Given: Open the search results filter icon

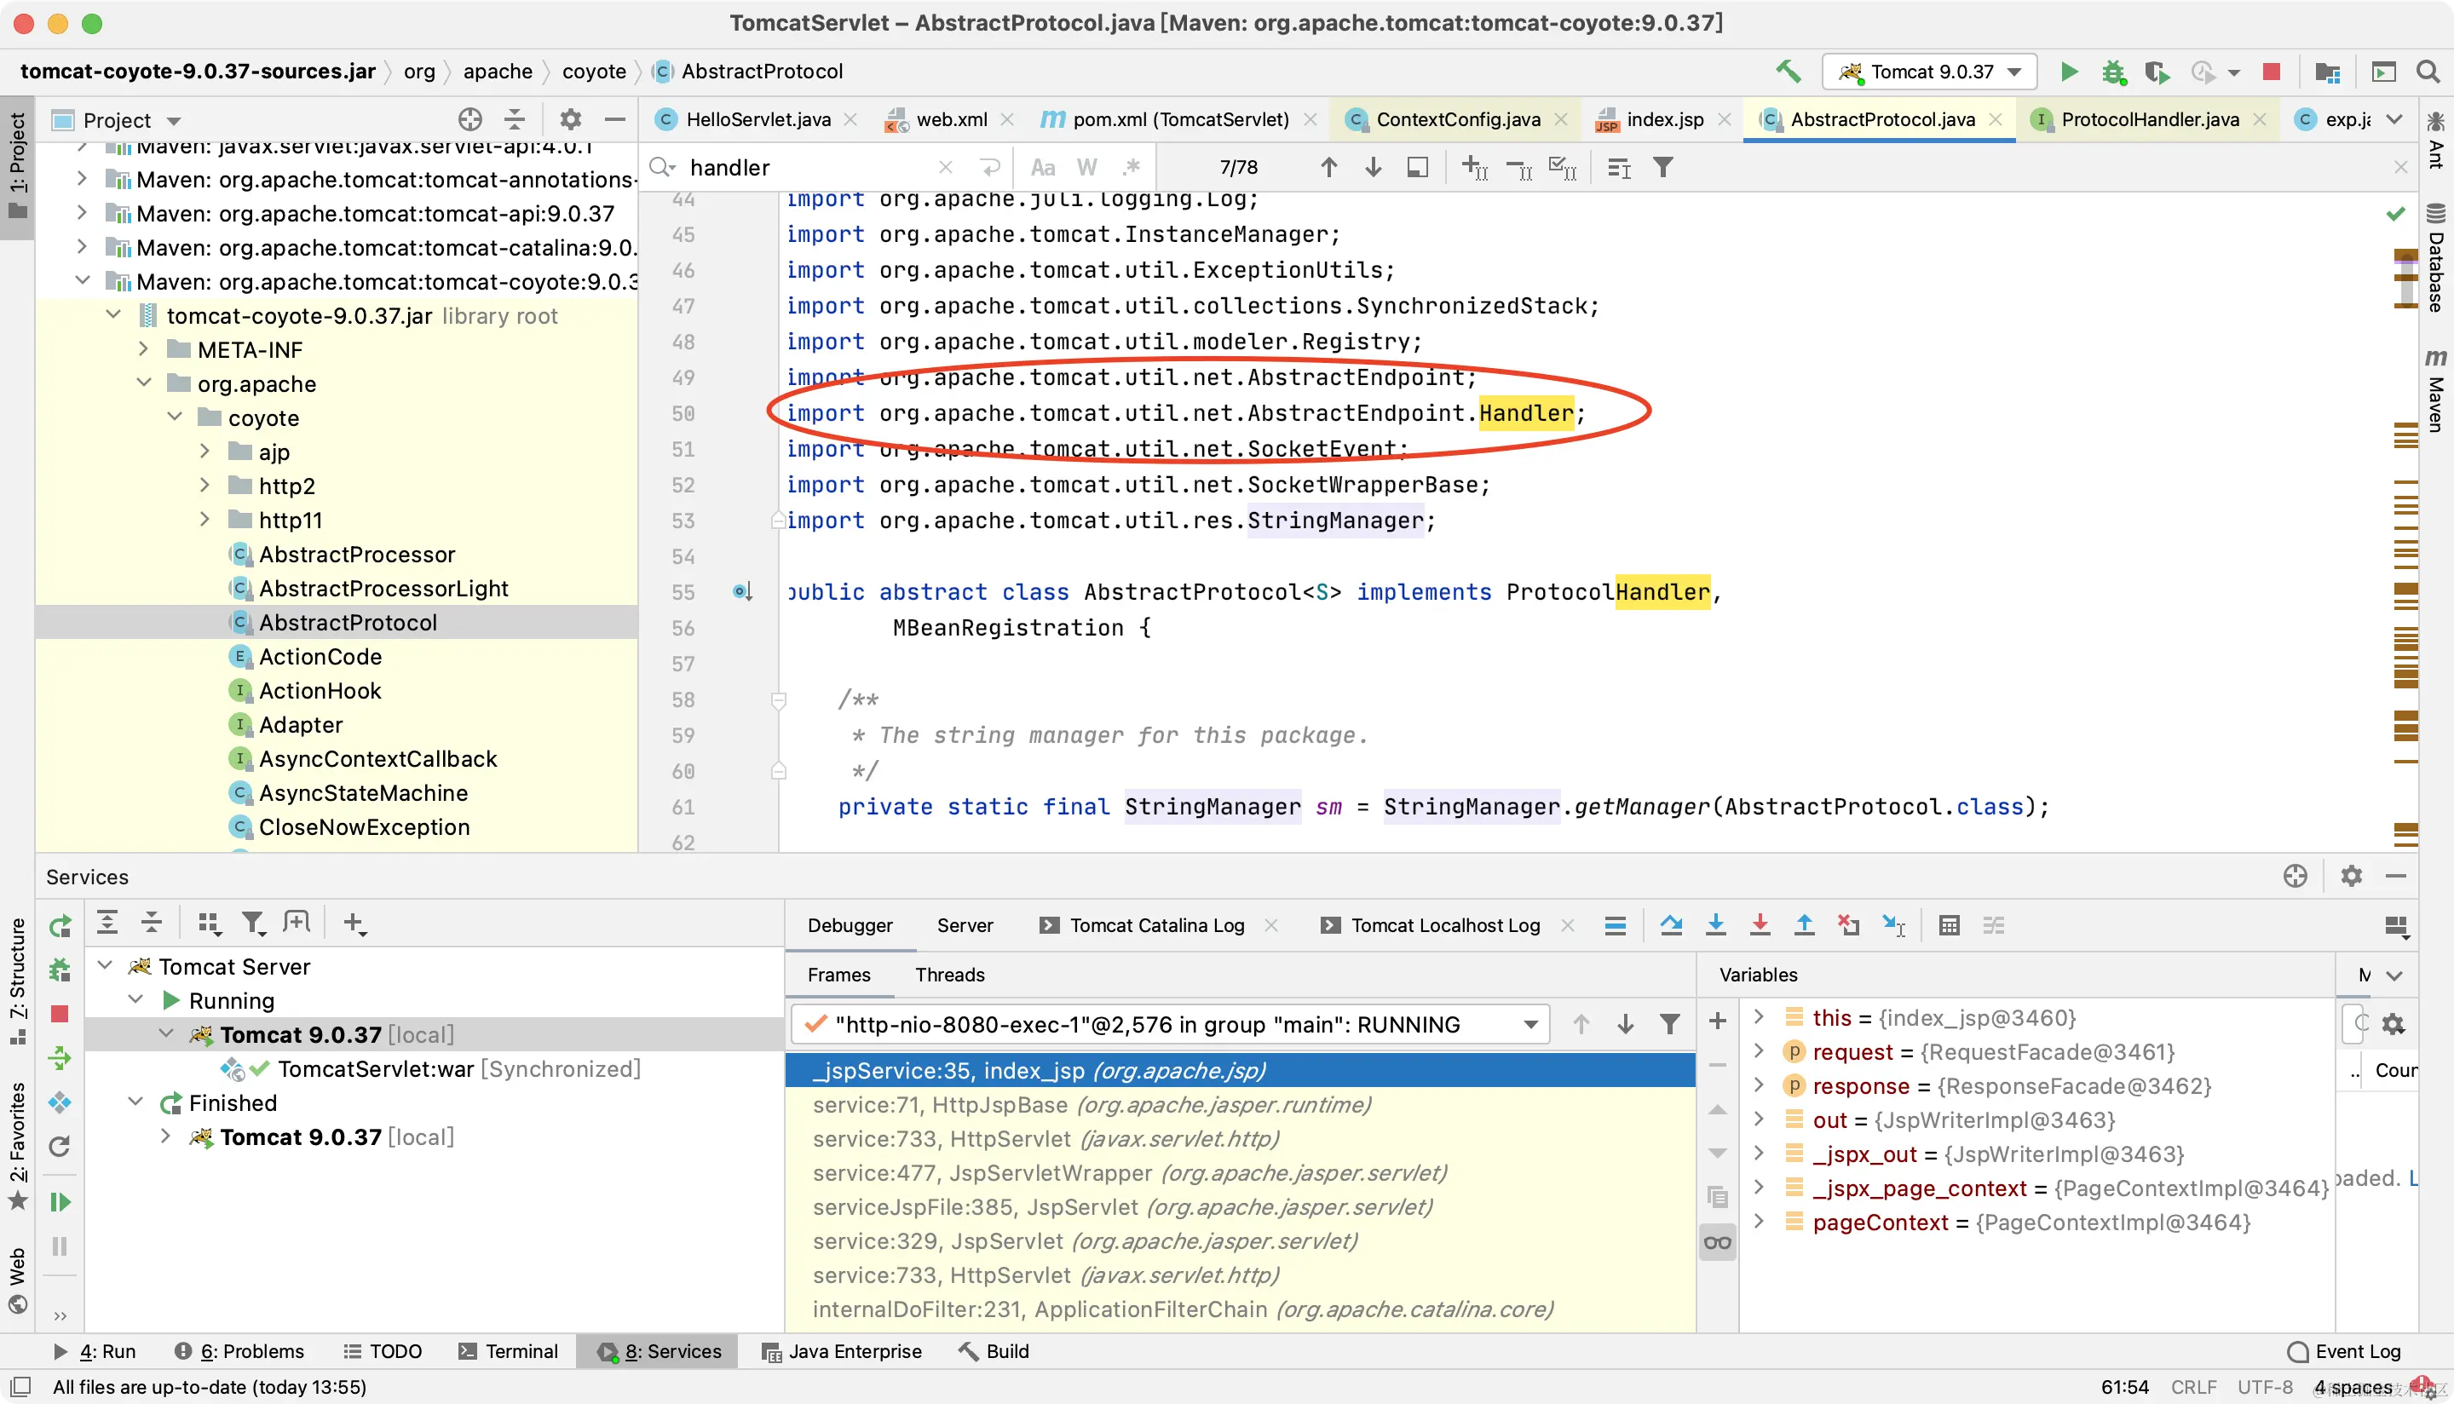Looking at the screenshot, I should click(x=1662, y=168).
